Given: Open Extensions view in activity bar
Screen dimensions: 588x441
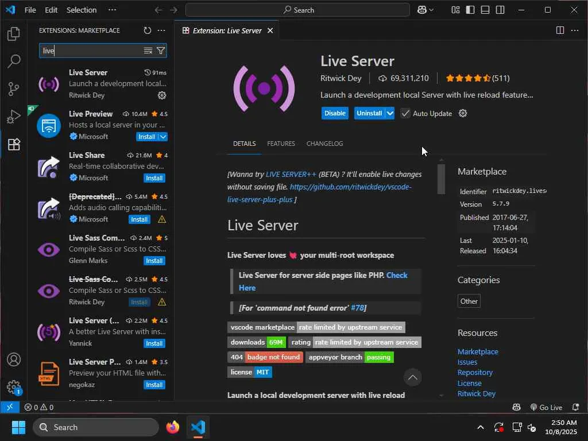Looking at the screenshot, I should pyautogui.click(x=14, y=144).
